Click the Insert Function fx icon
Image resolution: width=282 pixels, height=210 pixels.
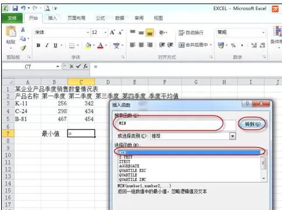86,66
